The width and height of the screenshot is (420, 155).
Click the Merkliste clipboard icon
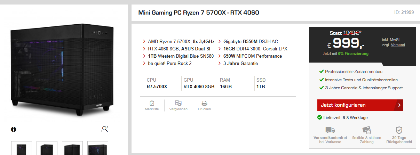152,103
